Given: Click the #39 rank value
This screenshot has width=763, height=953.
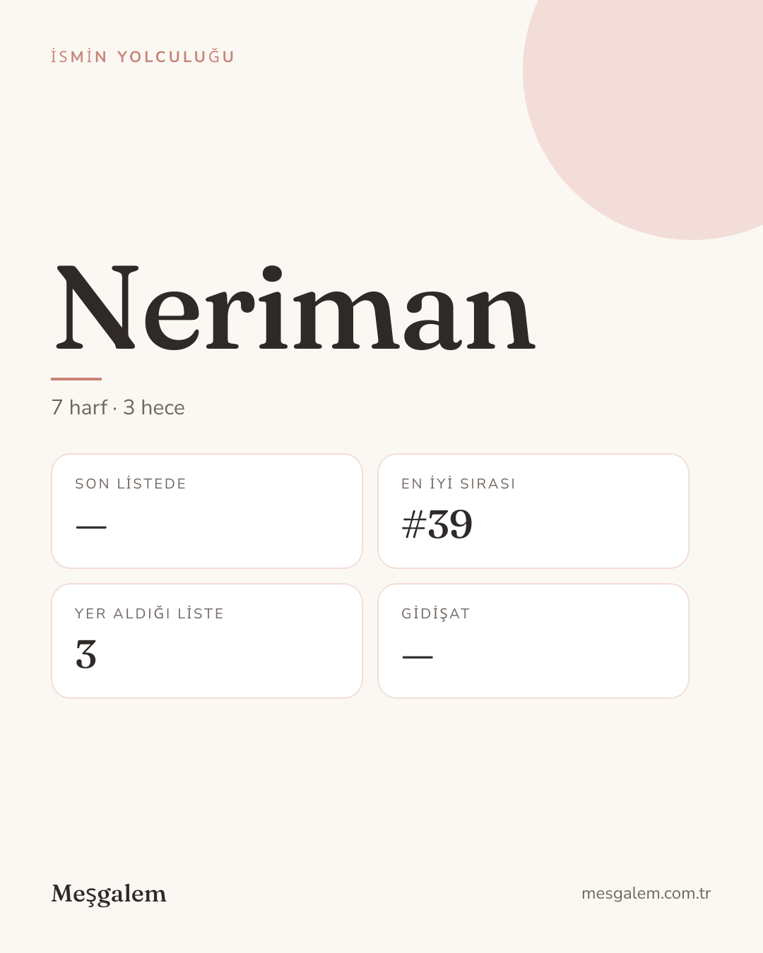Looking at the screenshot, I should pos(437,525).
